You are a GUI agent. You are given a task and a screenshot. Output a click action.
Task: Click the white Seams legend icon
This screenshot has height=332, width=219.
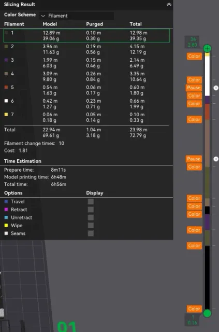pyautogui.click(x=6, y=233)
